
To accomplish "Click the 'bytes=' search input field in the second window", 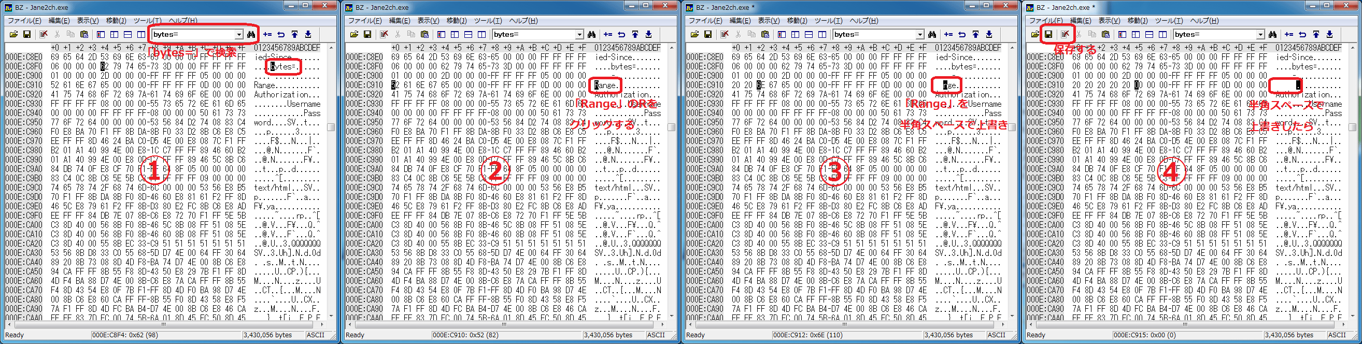I will coord(533,34).
